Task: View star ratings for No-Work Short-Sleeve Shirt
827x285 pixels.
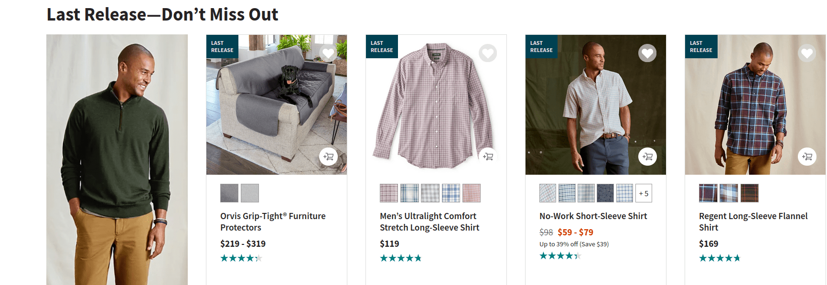Action: [559, 256]
